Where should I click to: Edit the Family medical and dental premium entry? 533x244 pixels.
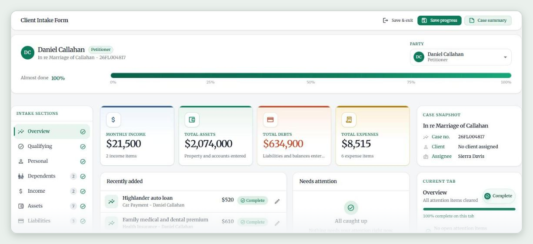277,223
